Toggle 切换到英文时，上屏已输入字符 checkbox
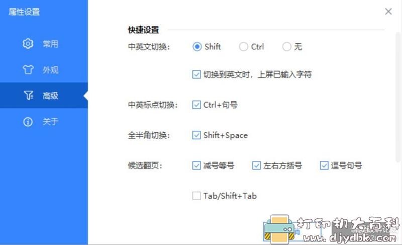 pyautogui.click(x=196, y=74)
